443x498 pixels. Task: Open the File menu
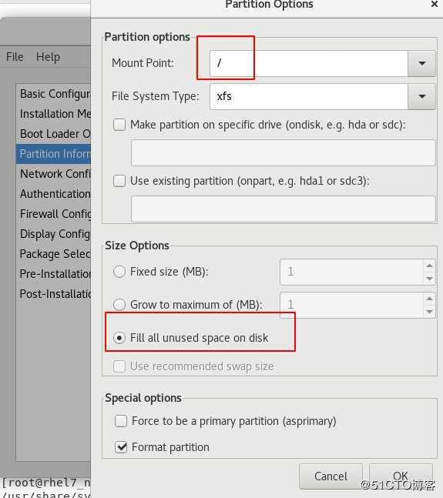pyautogui.click(x=15, y=57)
